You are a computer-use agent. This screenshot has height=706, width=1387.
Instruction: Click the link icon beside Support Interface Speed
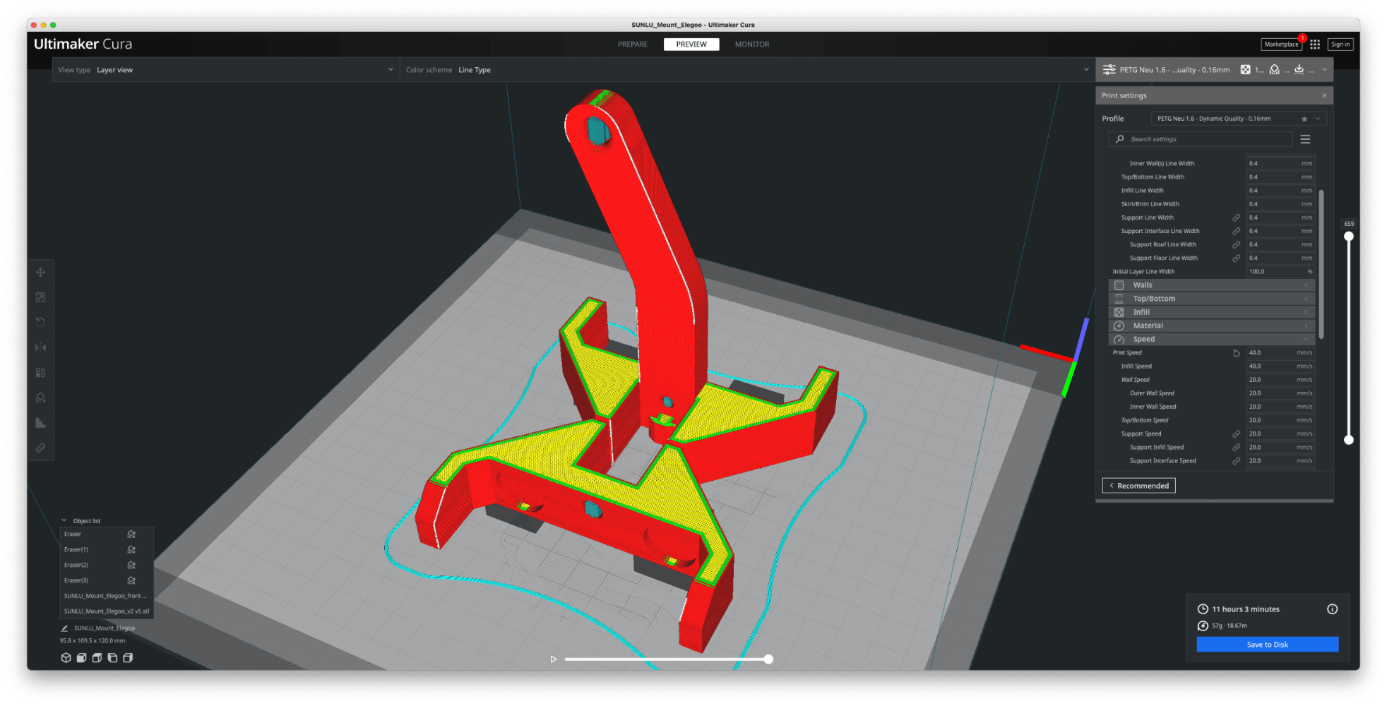(1237, 461)
